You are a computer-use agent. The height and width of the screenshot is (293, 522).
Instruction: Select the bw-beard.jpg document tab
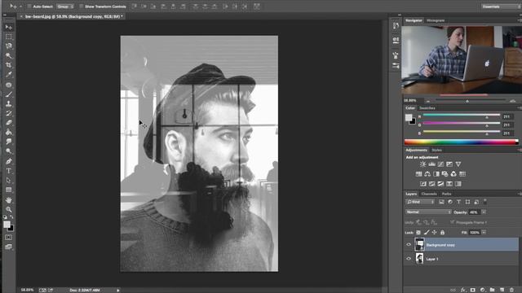click(72, 16)
